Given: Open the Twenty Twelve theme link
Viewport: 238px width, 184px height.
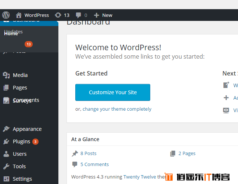Looking at the screenshot, I should click(x=140, y=177).
